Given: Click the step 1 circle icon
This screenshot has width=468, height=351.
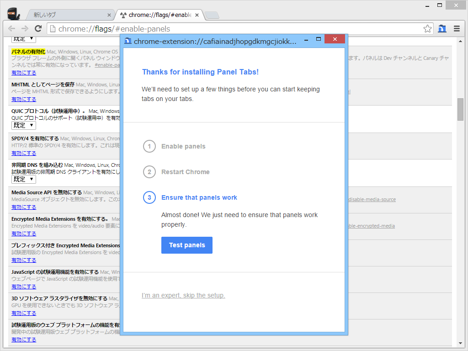Looking at the screenshot, I should pyautogui.click(x=149, y=146).
